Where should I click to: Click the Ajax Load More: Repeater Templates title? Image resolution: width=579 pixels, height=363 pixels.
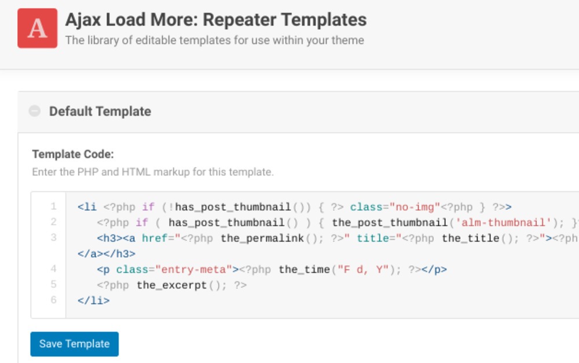coord(215,20)
